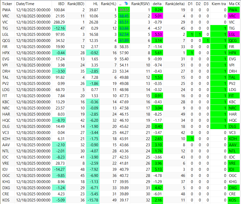The height and width of the screenshot is (204, 241).
Task: Click the IBD value 100.84
Action: tap(59, 10)
